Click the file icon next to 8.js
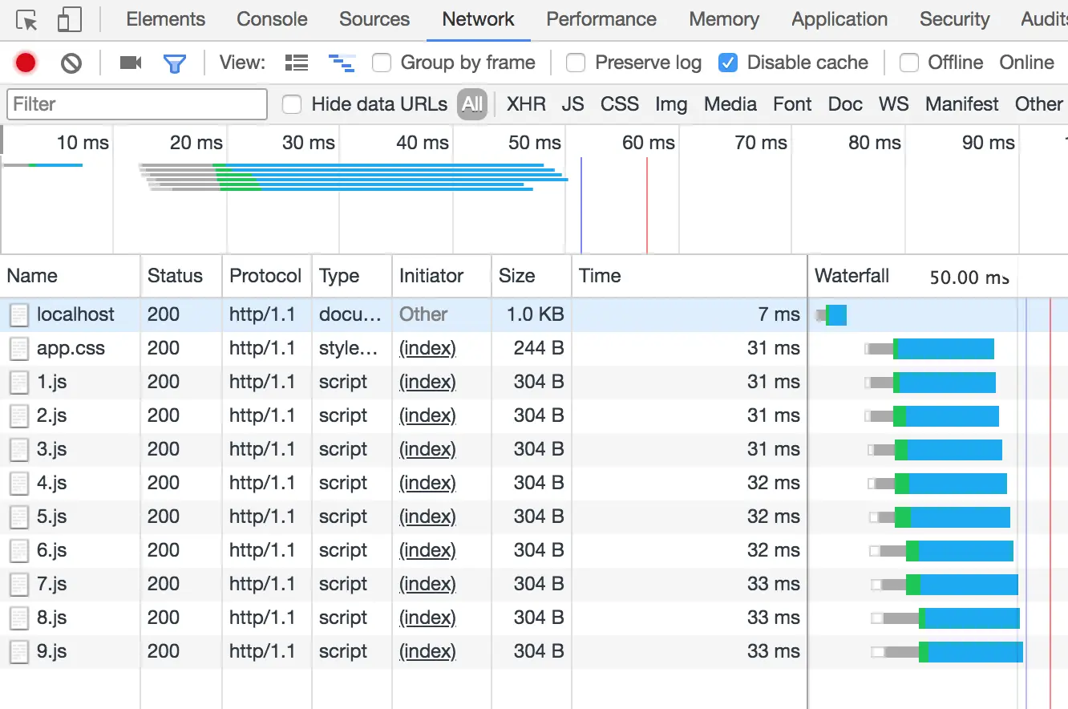Screen dimensions: 1068x709 (x=18, y=618)
